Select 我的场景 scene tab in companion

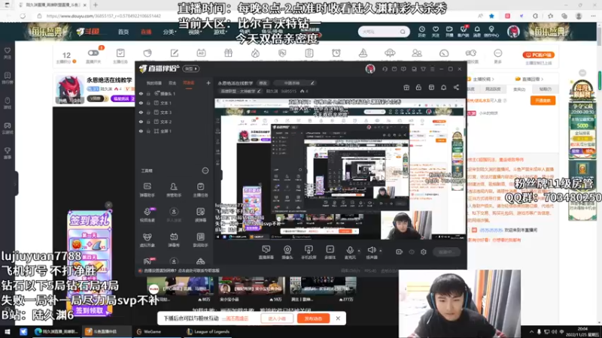pos(154,83)
